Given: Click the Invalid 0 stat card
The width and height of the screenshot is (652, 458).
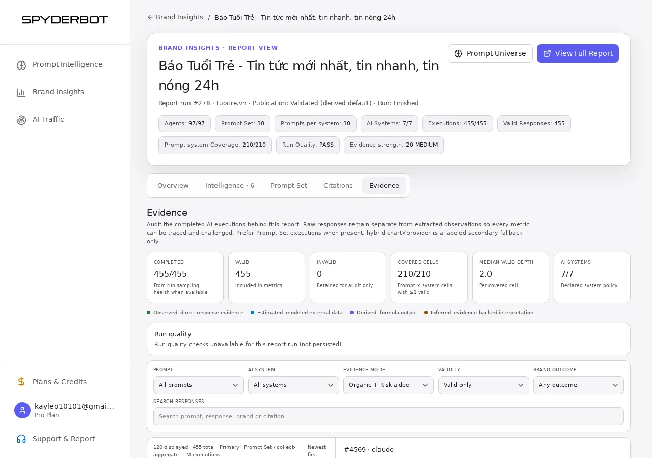Looking at the screenshot, I should (x=348, y=277).
